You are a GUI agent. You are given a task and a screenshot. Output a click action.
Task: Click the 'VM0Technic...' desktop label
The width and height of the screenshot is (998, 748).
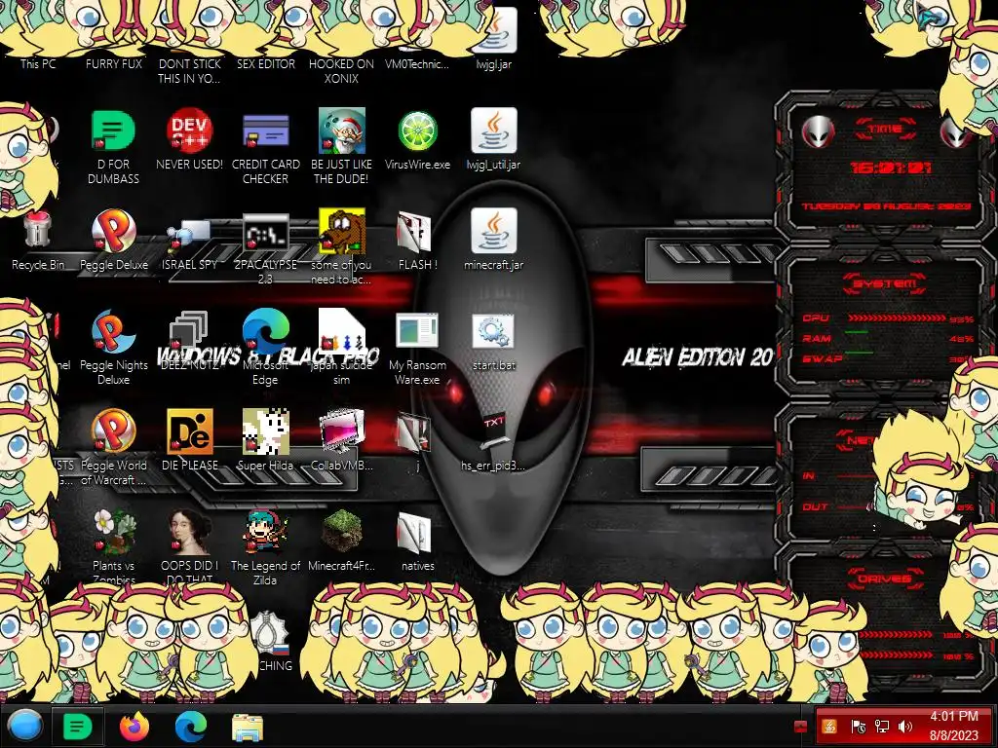coord(417,63)
